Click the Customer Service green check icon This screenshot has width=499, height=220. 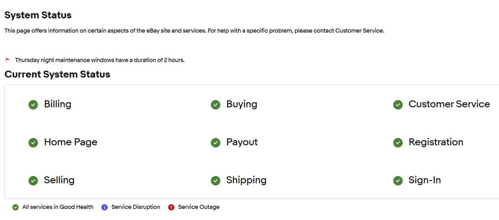point(398,104)
